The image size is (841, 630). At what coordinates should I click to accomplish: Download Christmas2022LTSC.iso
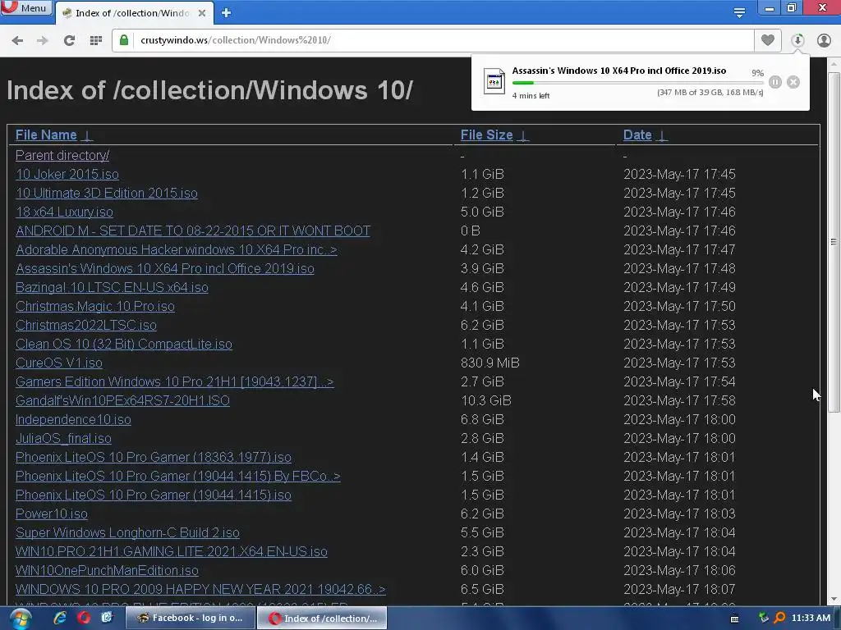point(85,325)
